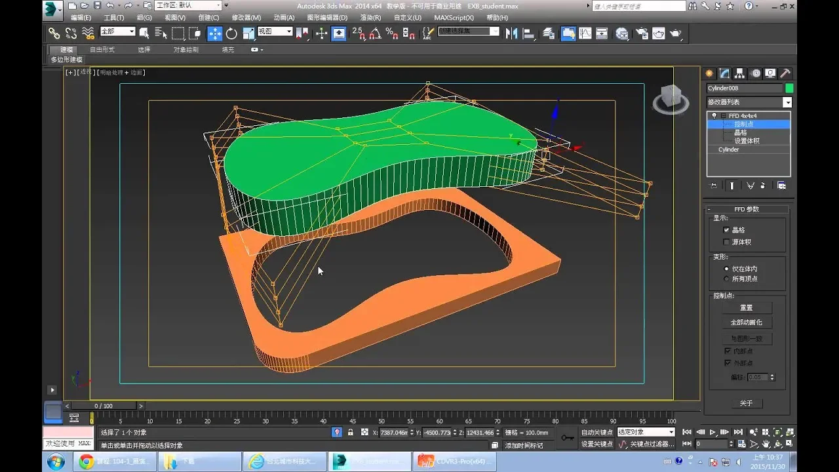Switch to the 自由形式 ribbon tab
This screenshot has width=839, height=472.
coord(102,50)
